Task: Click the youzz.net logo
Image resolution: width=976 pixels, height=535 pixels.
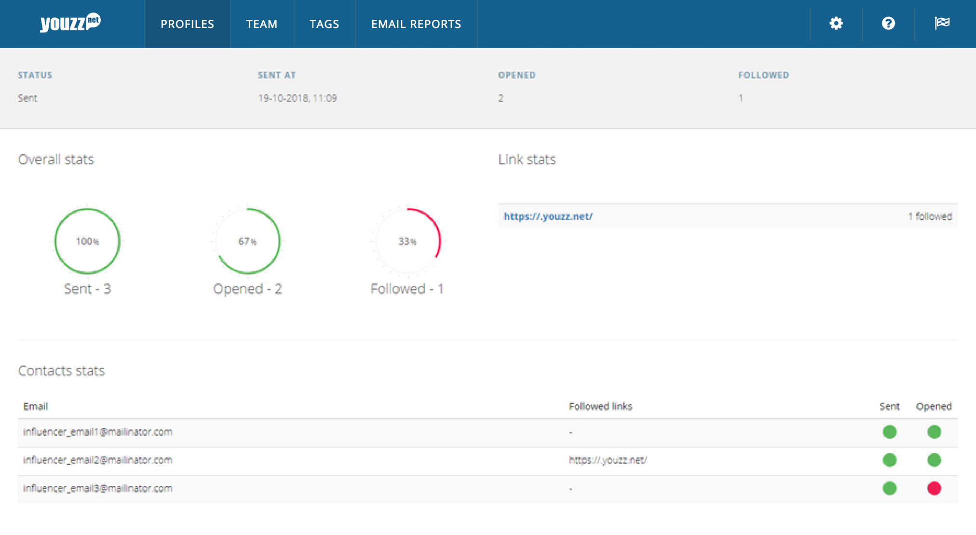Action: 70,23
